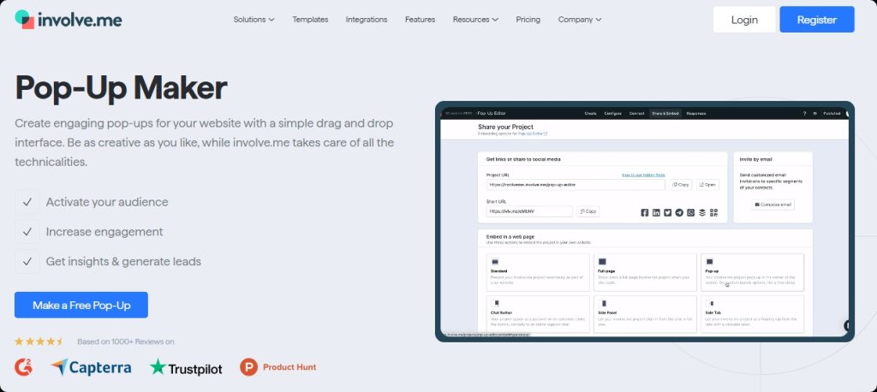Click the Facebook share icon in preview
877x392 pixels.
pyautogui.click(x=645, y=211)
